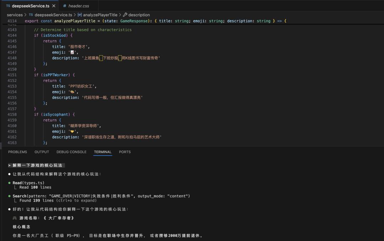Open the PROBLEMS panel tab
Screen dimensions: 384x241
[17, 152]
